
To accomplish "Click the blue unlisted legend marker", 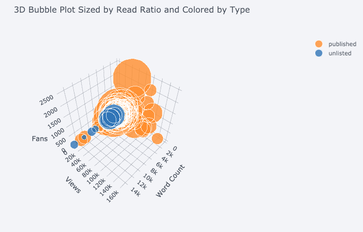I will point(319,53).
